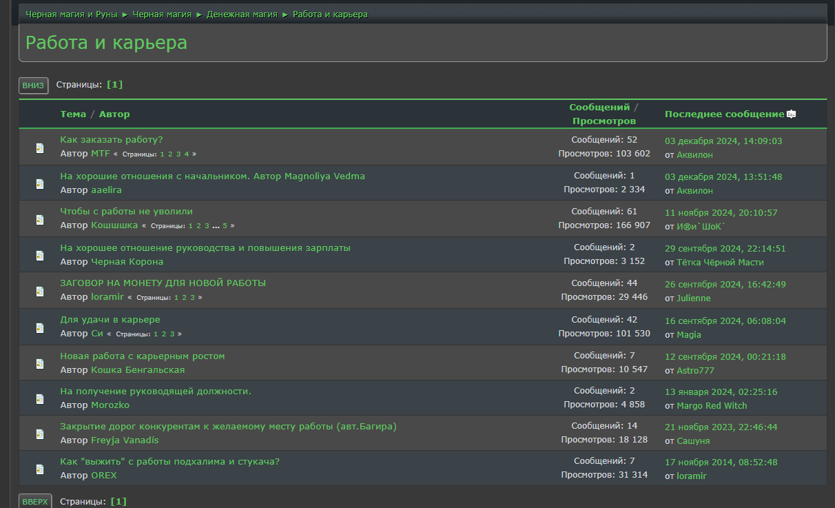View author profile 'Си'

97,334
